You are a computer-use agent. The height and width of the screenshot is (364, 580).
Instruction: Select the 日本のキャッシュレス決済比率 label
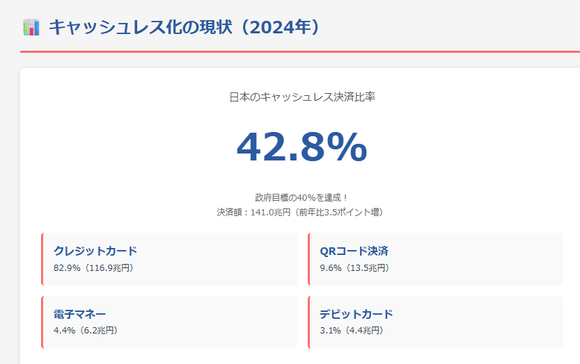click(302, 97)
